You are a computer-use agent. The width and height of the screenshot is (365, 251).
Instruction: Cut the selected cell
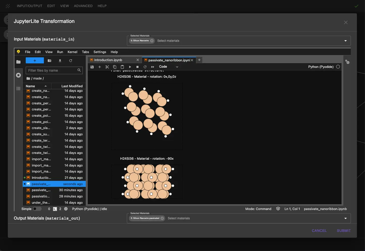pyautogui.click(x=107, y=67)
